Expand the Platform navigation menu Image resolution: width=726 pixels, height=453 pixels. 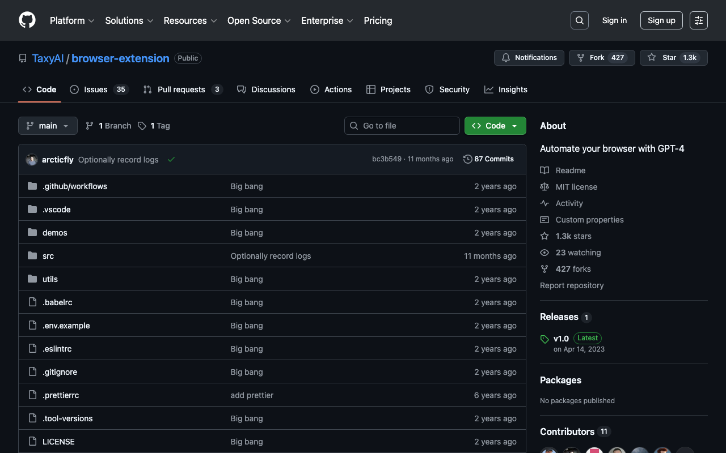(72, 20)
